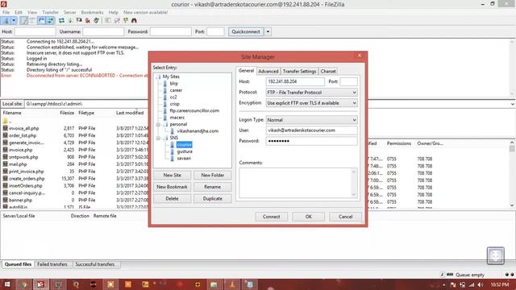Viewport: 516px width, 290px height.
Task: Cancel the current operation via toolbar icon
Action: click(x=79, y=21)
